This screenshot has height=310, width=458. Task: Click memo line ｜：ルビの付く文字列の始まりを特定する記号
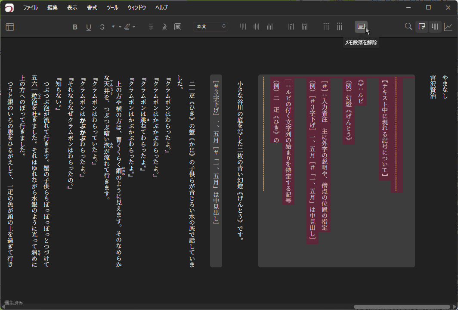coord(288,141)
